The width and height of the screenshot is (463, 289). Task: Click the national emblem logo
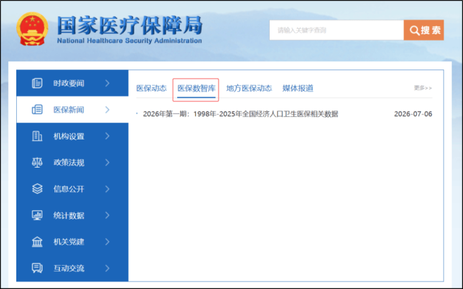pyautogui.click(x=32, y=29)
